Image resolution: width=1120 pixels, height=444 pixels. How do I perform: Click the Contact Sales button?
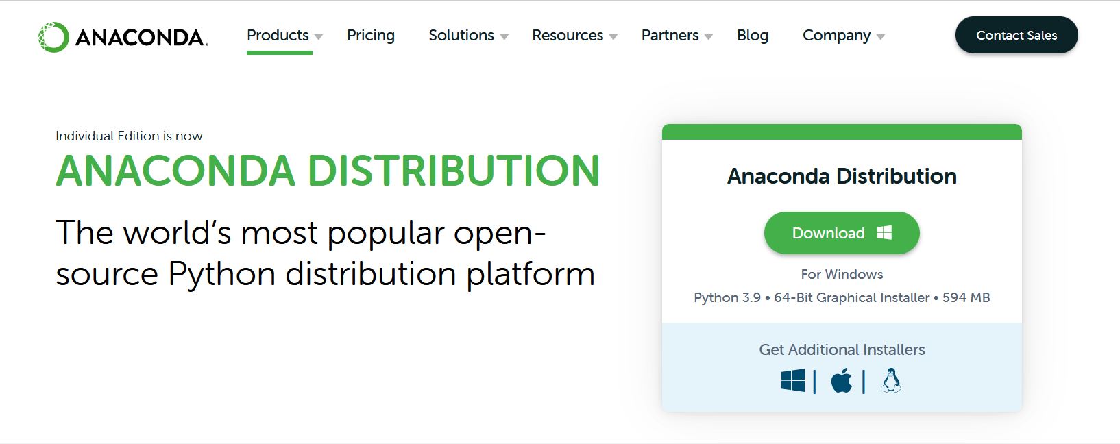(x=1016, y=35)
